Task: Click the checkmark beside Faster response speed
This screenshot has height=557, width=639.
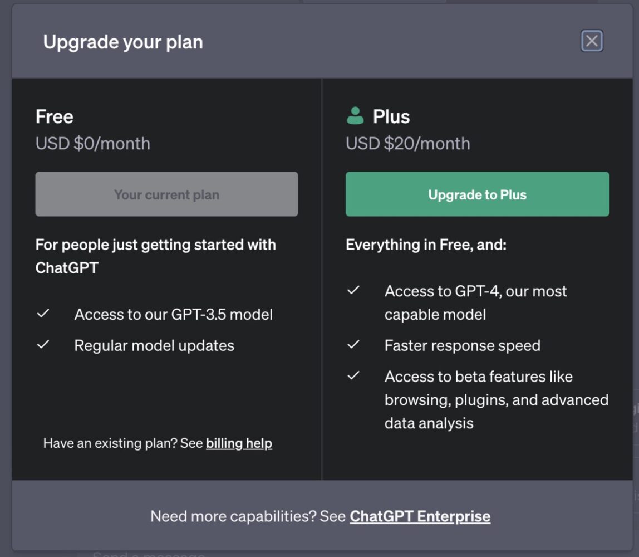Action: coord(355,345)
